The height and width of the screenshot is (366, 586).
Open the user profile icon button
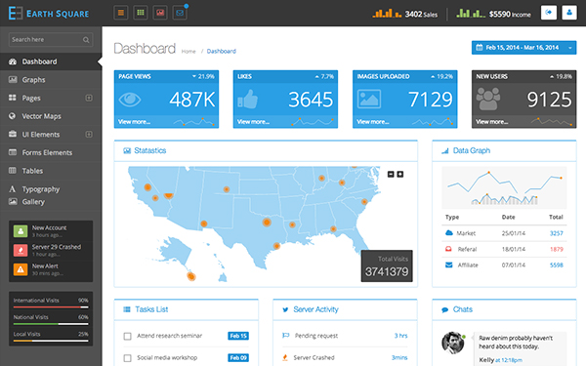(569, 13)
